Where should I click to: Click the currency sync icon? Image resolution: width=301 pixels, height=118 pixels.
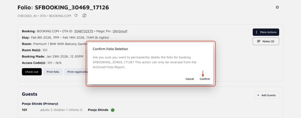coord(84,16)
